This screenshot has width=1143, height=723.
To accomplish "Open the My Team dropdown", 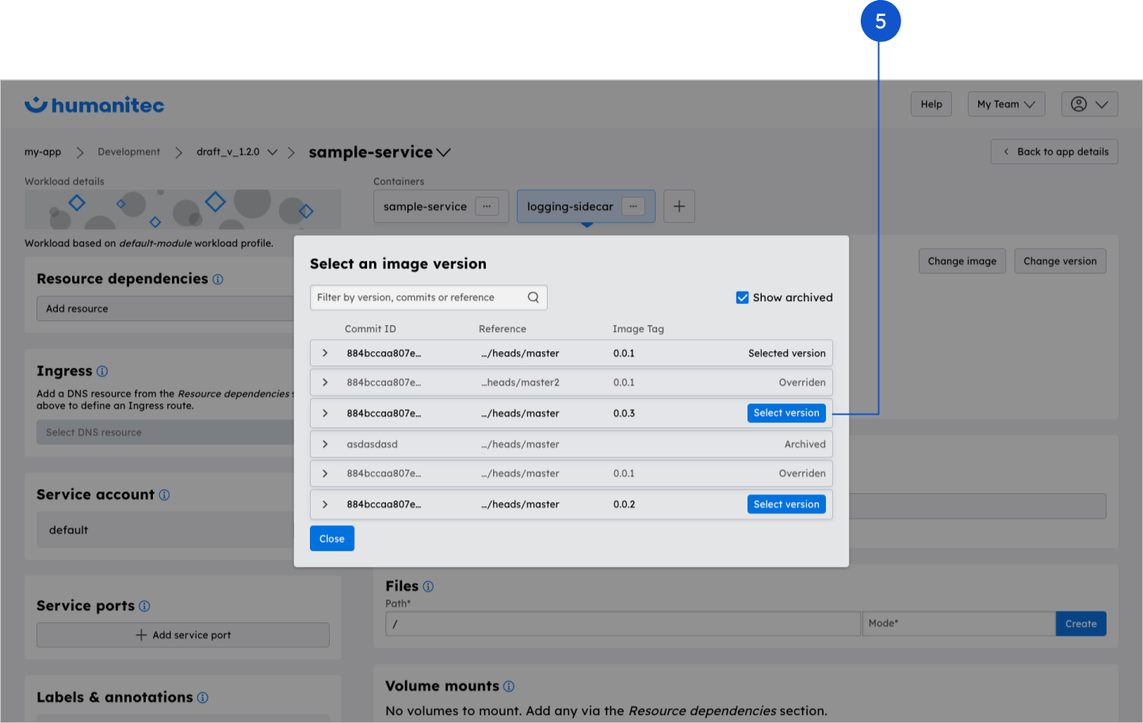I will [1006, 104].
